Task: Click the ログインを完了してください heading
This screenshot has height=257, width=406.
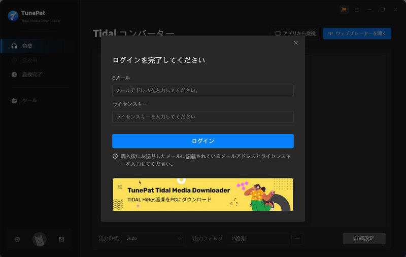Action: click(x=159, y=60)
